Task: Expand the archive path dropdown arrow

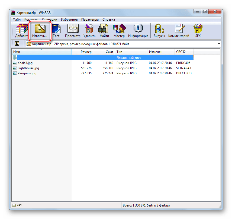Action: click(219, 44)
